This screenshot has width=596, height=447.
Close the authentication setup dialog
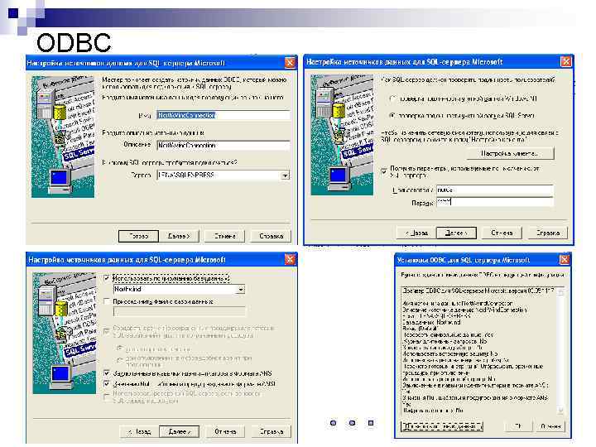tap(566, 61)
